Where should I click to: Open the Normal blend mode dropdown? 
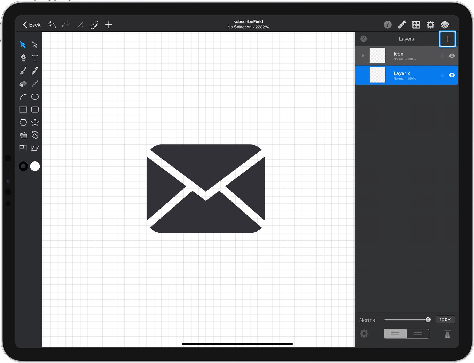(367, 320)
